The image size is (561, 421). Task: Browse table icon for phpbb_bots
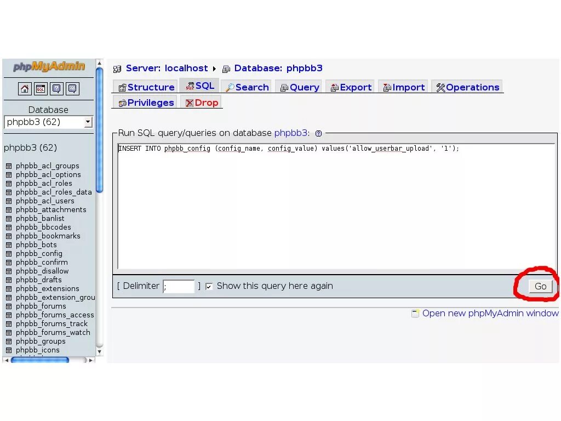[x=9, y=245]
